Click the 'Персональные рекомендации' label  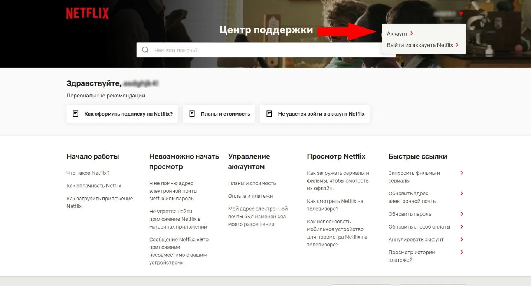[x=106, y=96]
